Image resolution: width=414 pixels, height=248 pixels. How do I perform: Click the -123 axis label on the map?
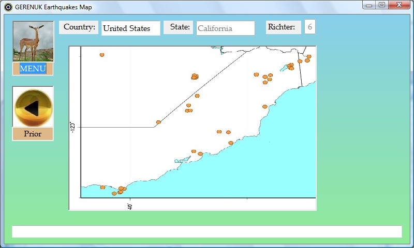click(x=73, y=127)
